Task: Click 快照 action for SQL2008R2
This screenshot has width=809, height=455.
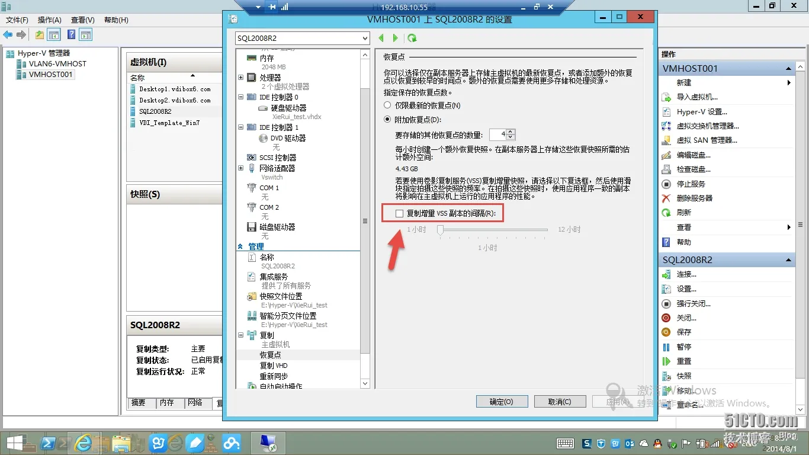Action: pos(684,376)
